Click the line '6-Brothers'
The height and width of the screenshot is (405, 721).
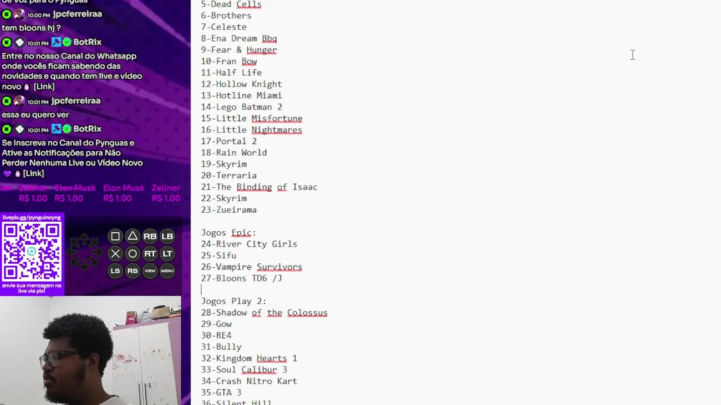(x=226, y=15)
